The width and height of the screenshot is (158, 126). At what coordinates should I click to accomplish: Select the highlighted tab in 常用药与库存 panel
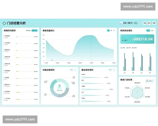pyautogui.click(x=34, y=30)
